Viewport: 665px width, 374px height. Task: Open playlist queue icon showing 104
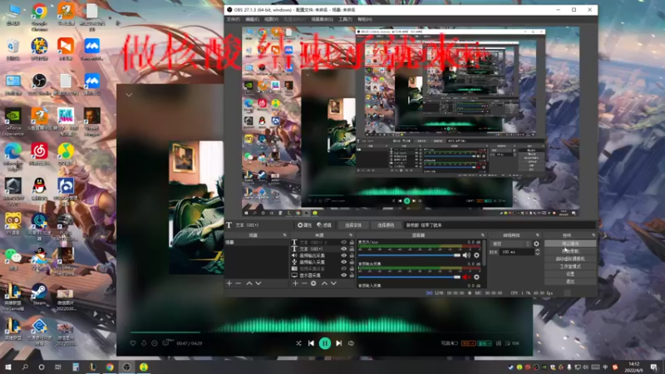click(x=513, y=343)
